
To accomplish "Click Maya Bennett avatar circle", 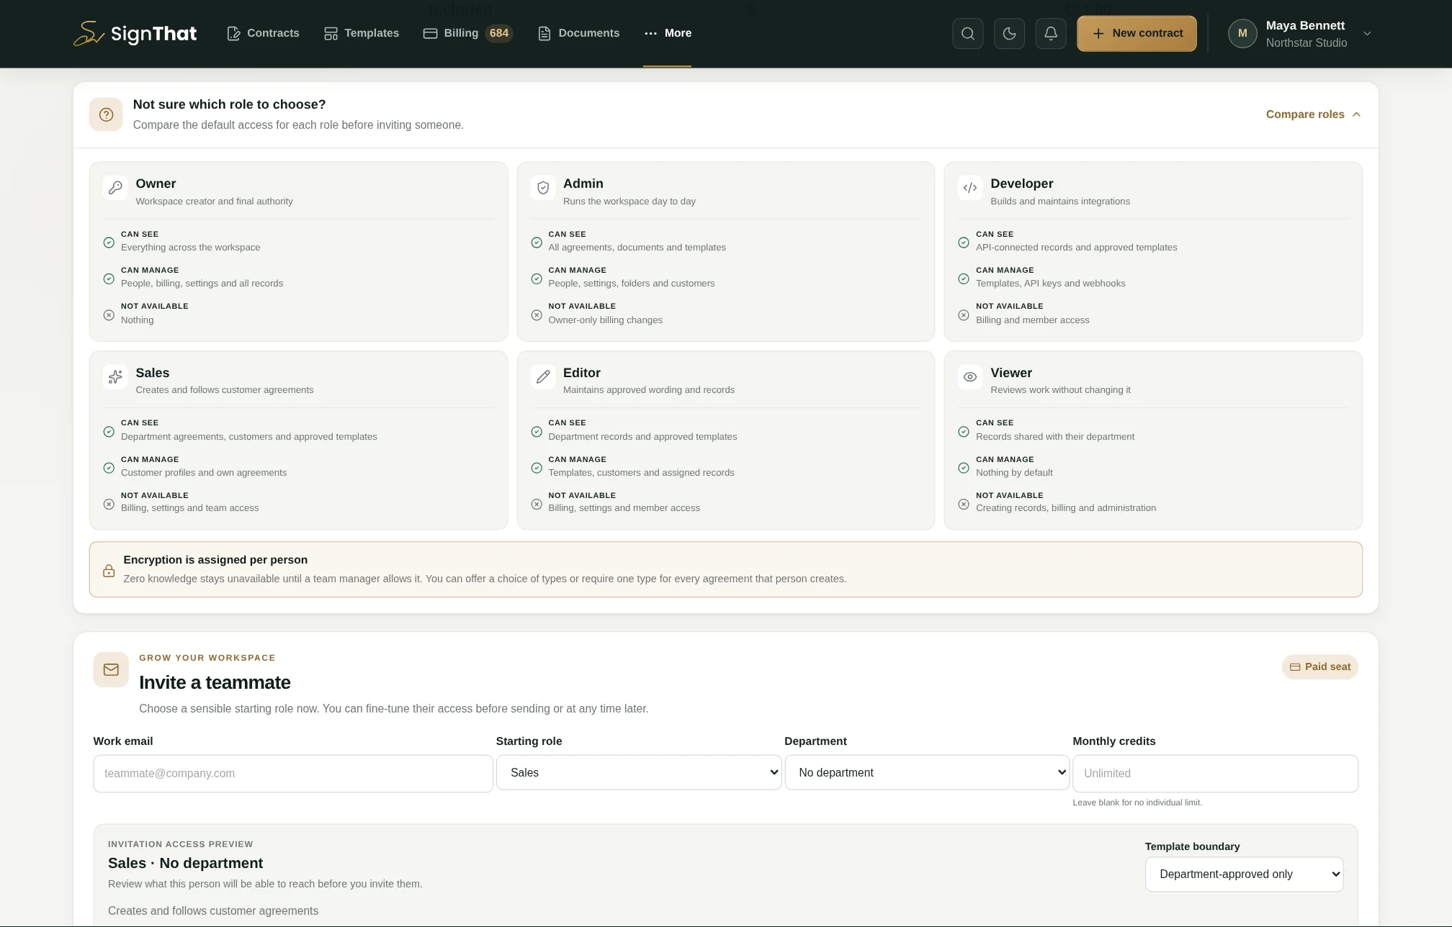I will [1242, 33].
